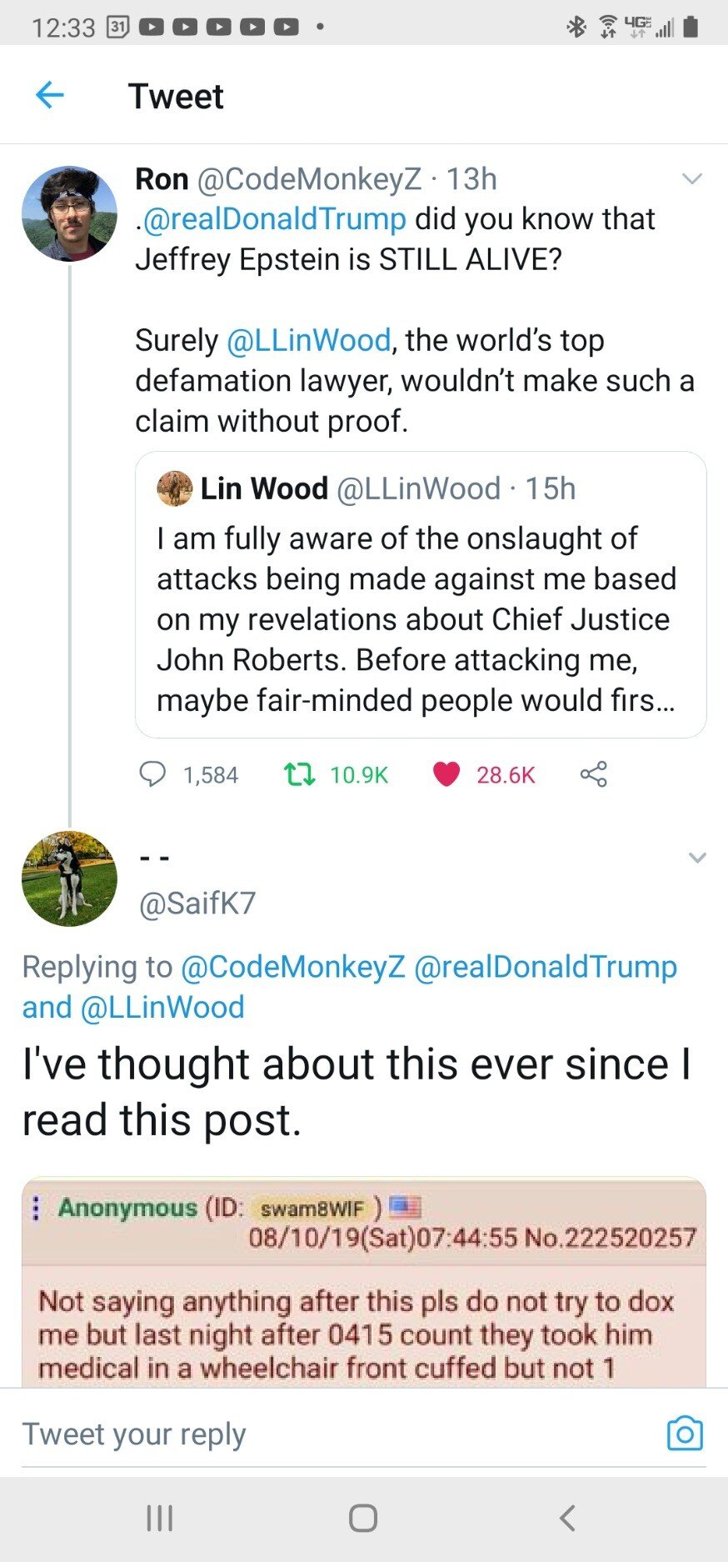The image size is (728, 1562).
Task: Open Ron's profile picture
Action: 69,214
